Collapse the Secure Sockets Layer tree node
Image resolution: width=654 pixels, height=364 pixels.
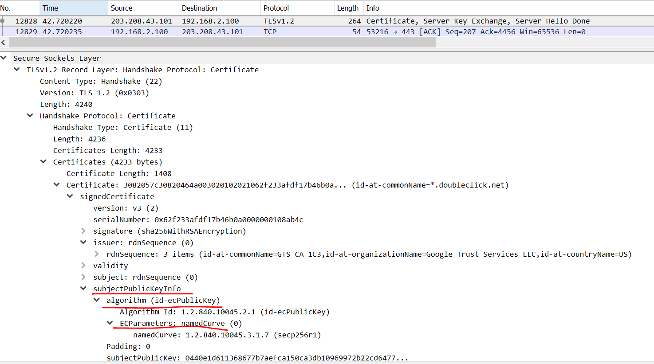4,58
